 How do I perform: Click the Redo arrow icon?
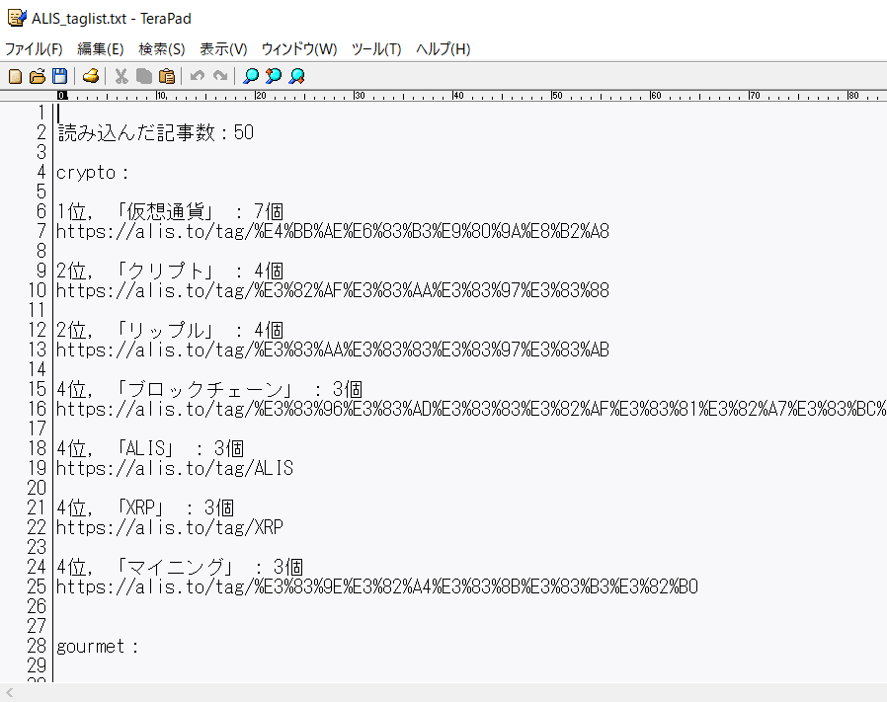coord(220,76)
